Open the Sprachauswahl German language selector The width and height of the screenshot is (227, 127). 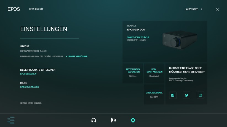154,95
